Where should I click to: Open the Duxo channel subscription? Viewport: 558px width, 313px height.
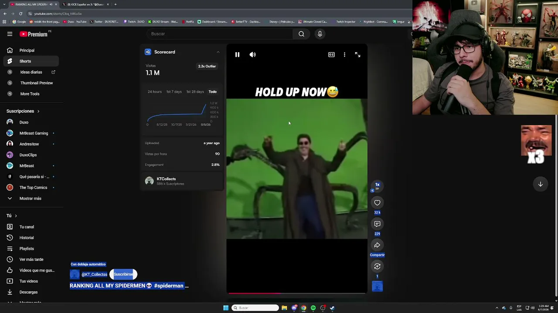[x=31, y=123]
